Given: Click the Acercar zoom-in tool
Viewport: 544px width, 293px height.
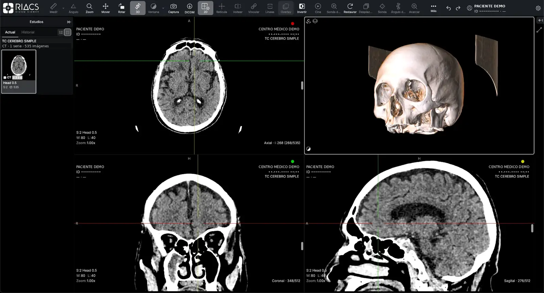Looking at the screenshot, I should [414, 8].
